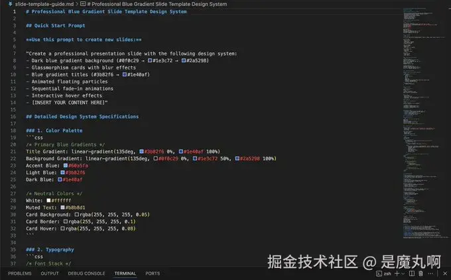451x280 pixels.
Task: Place cursor in '# Professional Blue Gradient Slide Template Design System' line
Action: 106,12
